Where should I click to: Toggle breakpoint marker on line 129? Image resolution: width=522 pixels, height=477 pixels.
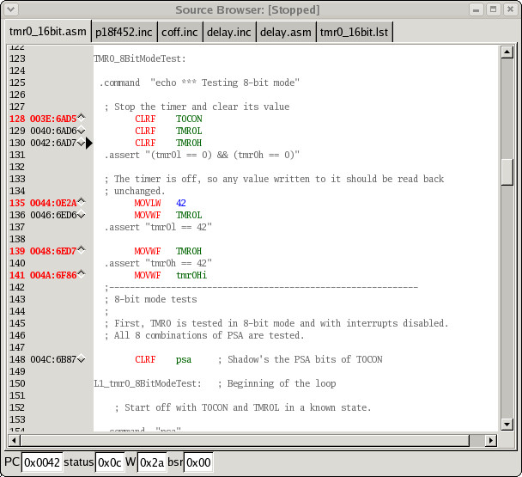click(x=82, y=131)
